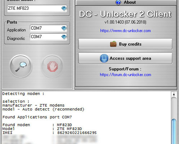Click inside the ZTE MF823 model field
Viewport: 179px width, 144px height.
click(37, 8)
